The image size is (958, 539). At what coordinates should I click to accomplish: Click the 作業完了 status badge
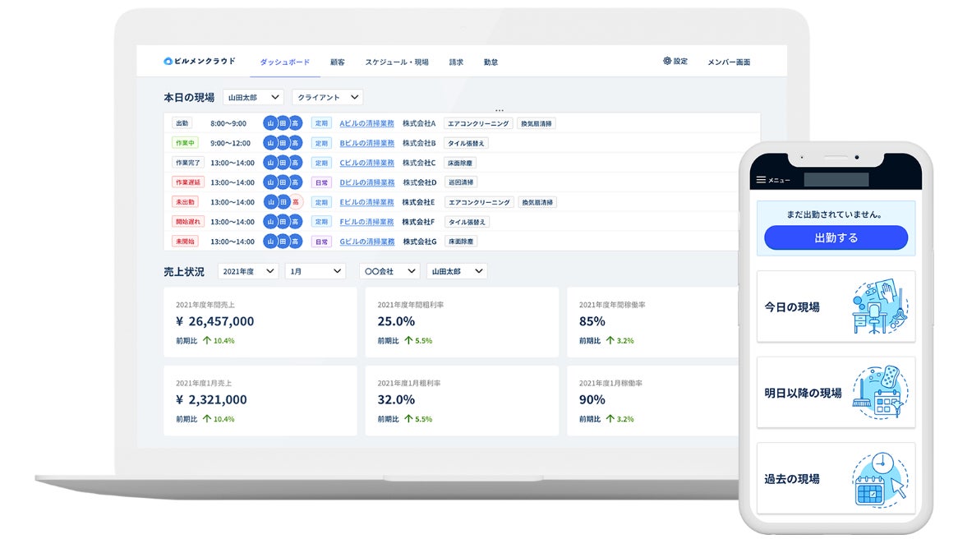pos(187,163)
